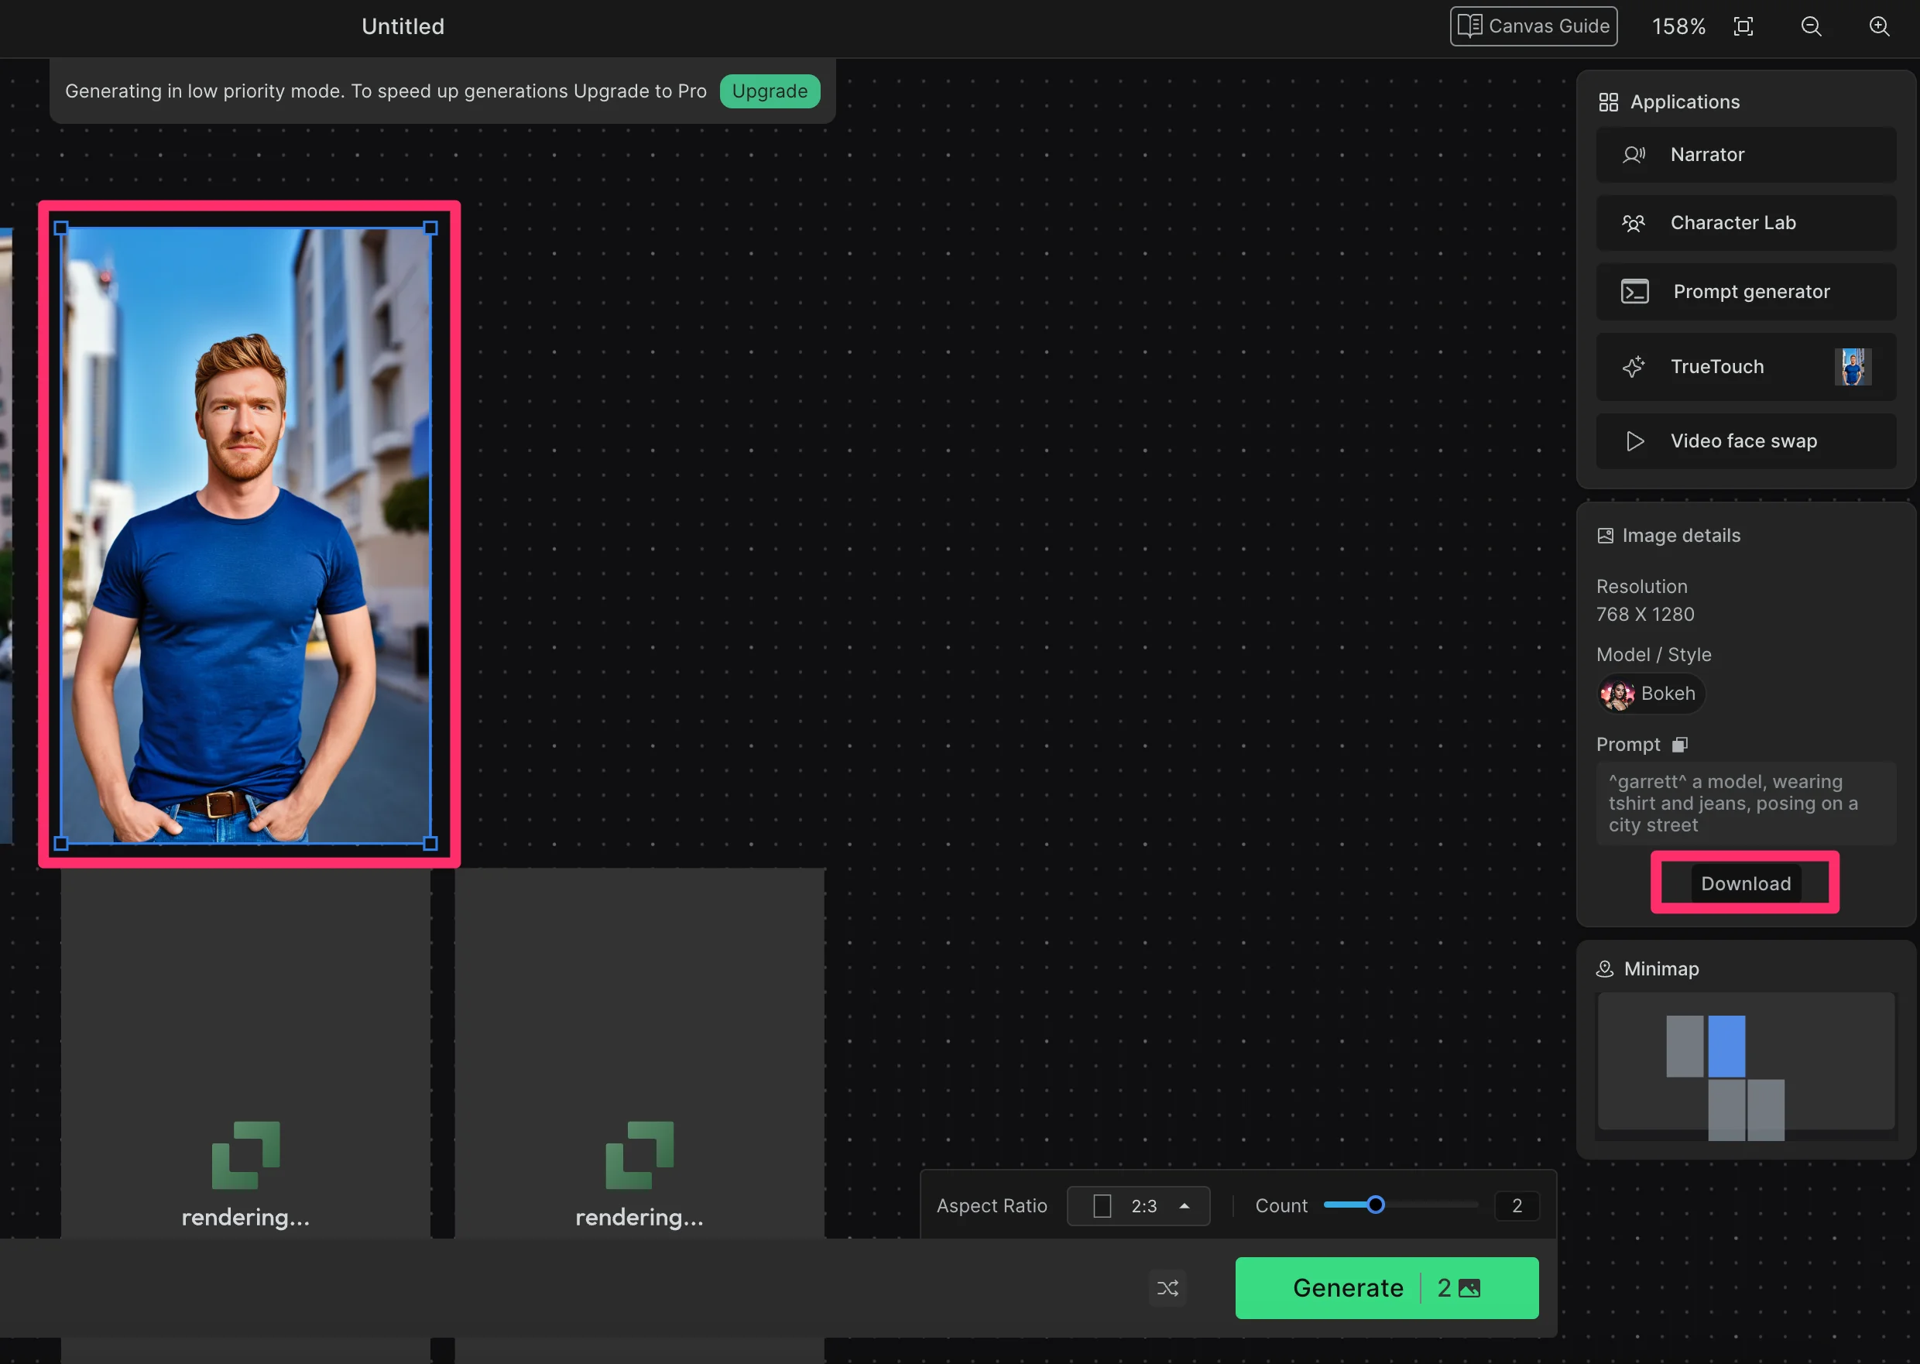
Task: Open the Narrator application
Action: click(x=1745, y=155)
